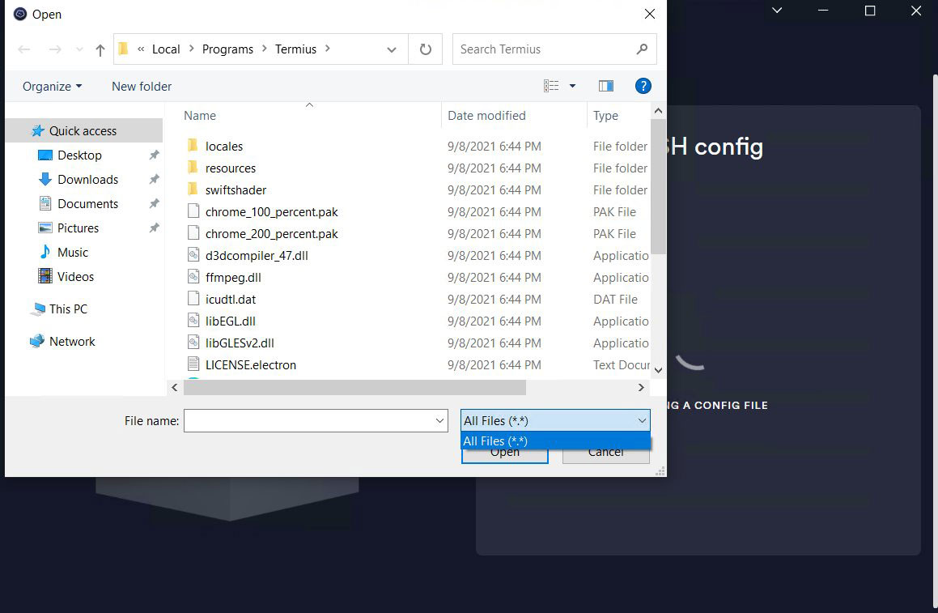Screen dimensions: 938x613
Task: Click Termius in the breadcrumb path
Action: click(295, 49)
